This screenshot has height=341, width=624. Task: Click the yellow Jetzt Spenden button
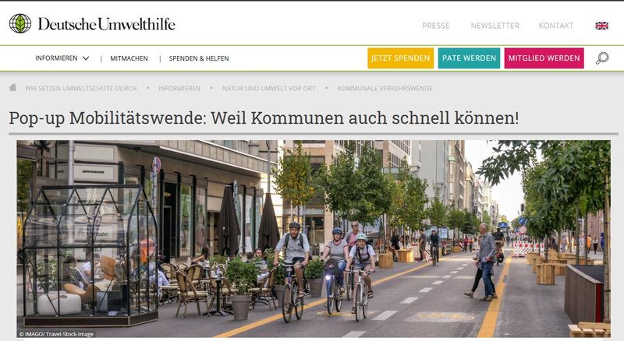pos(400,58)
